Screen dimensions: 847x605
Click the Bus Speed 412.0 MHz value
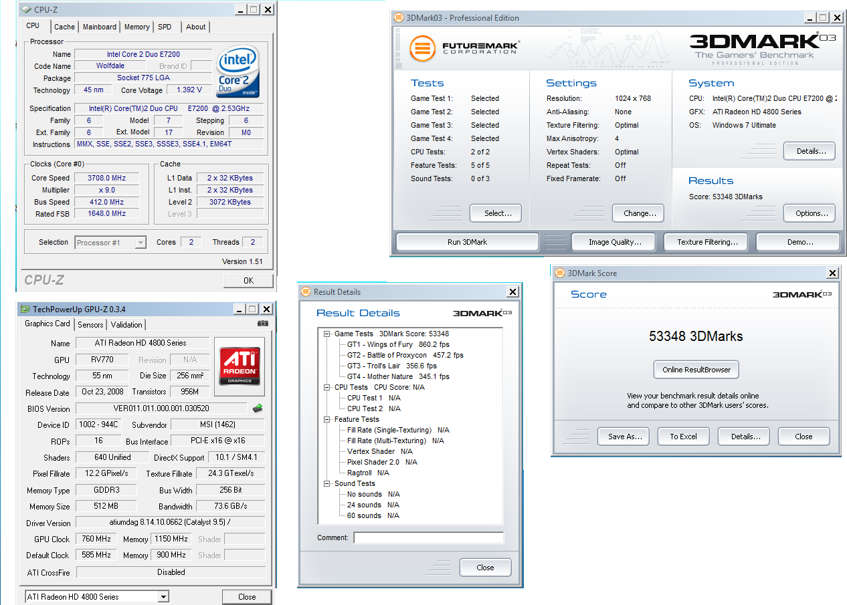pyautogui.click(x=106, y=202)
